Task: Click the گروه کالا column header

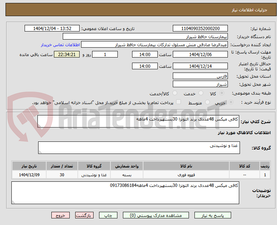Action: pyautogui.click(x=94, y=166)
